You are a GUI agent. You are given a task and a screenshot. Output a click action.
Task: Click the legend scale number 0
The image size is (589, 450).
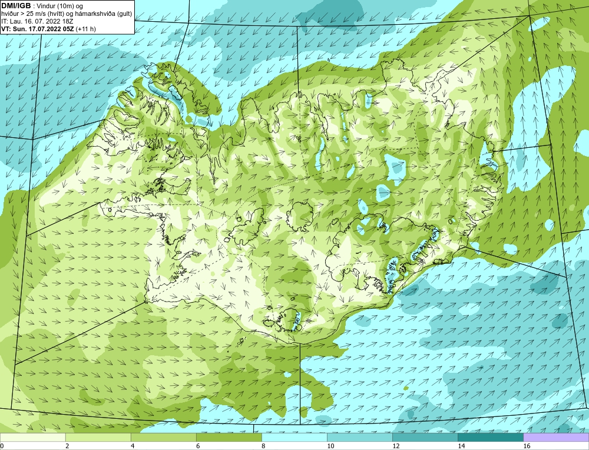tap(2, 446)
